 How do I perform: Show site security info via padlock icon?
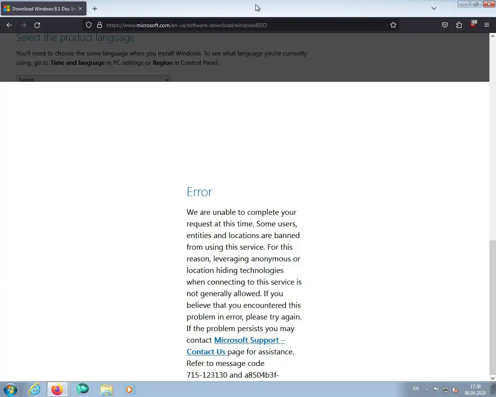click(x=100, y=25)
